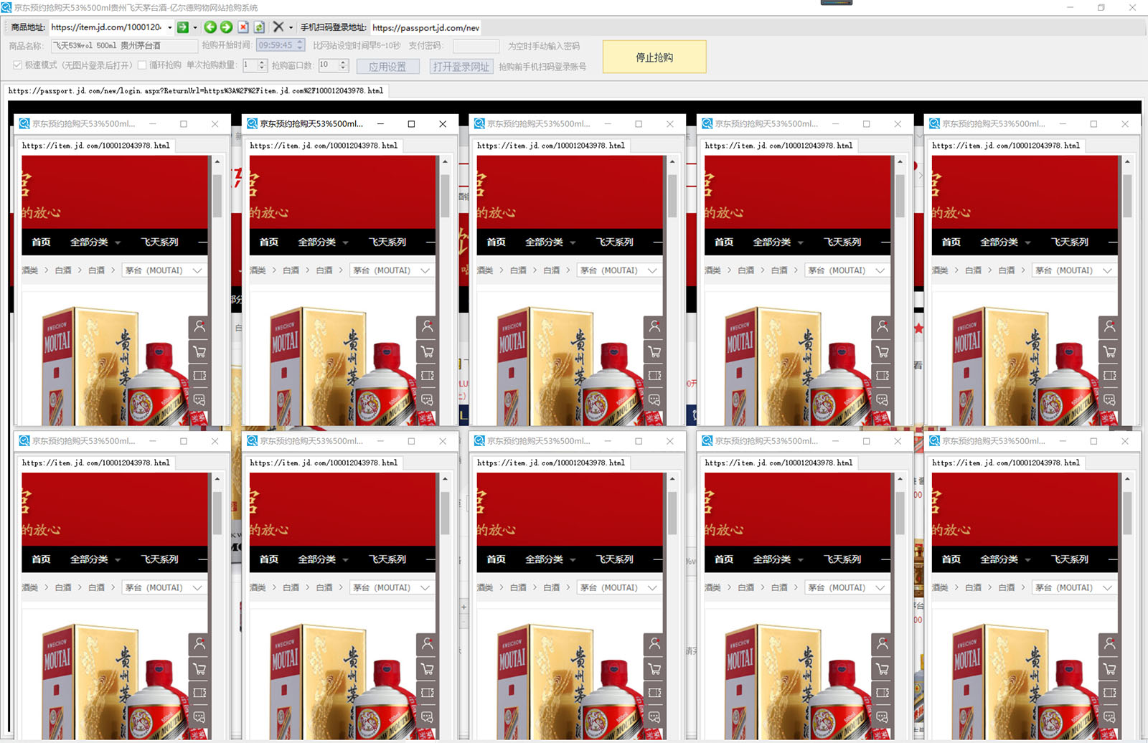The height and width of the screenshot is (743, 1148).
Task: Click chat message icon in bottom-row fourth window
Action: click(x=882, y=716)
